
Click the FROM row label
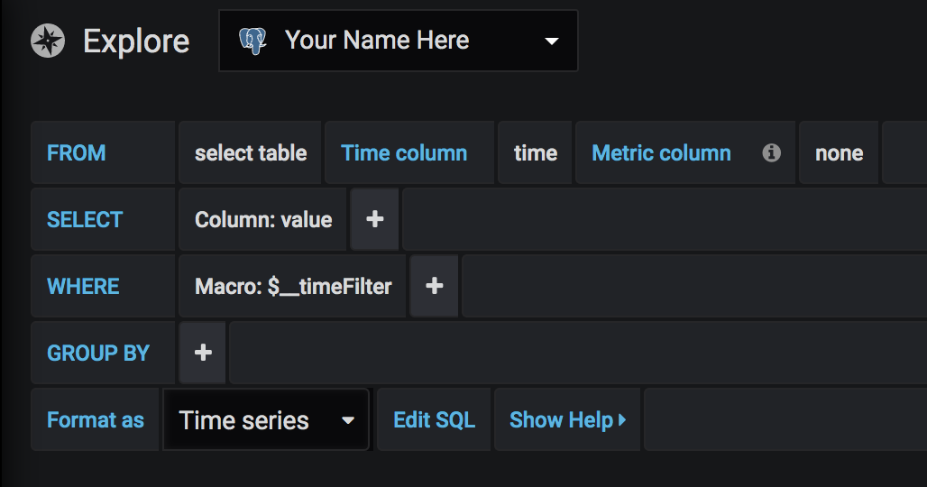point(77,153)
